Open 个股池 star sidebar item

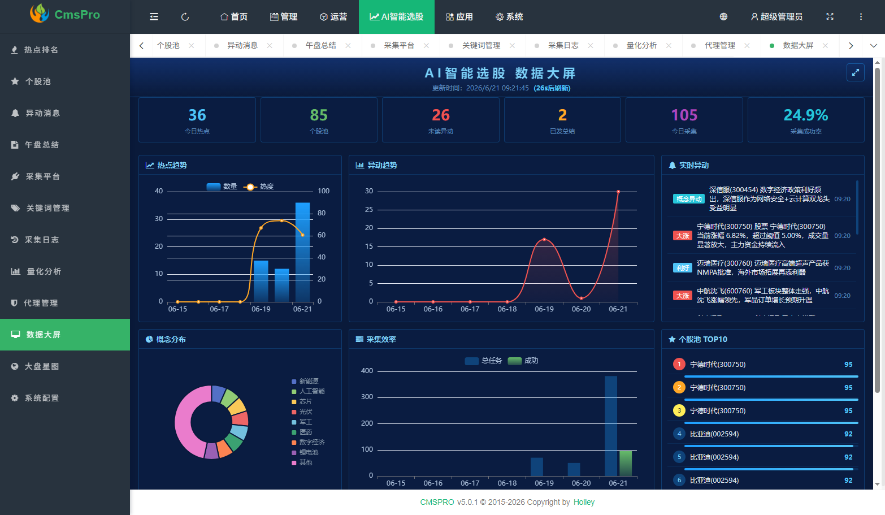[65, 81]
